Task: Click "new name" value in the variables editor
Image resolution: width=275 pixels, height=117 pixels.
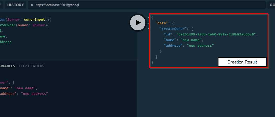Action: (x=26, y=88)
